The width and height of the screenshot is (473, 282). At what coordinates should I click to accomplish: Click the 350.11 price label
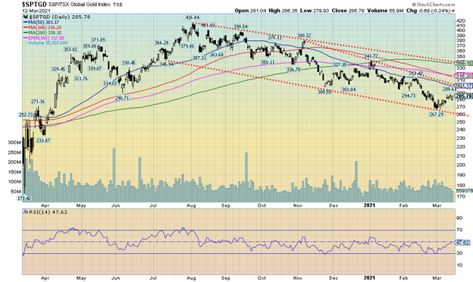268,62
